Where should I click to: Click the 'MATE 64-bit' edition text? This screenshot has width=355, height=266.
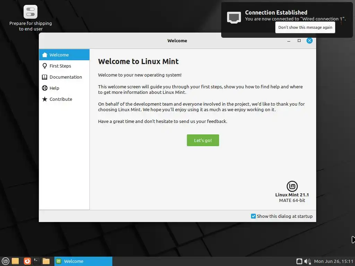tap(292, 201)
